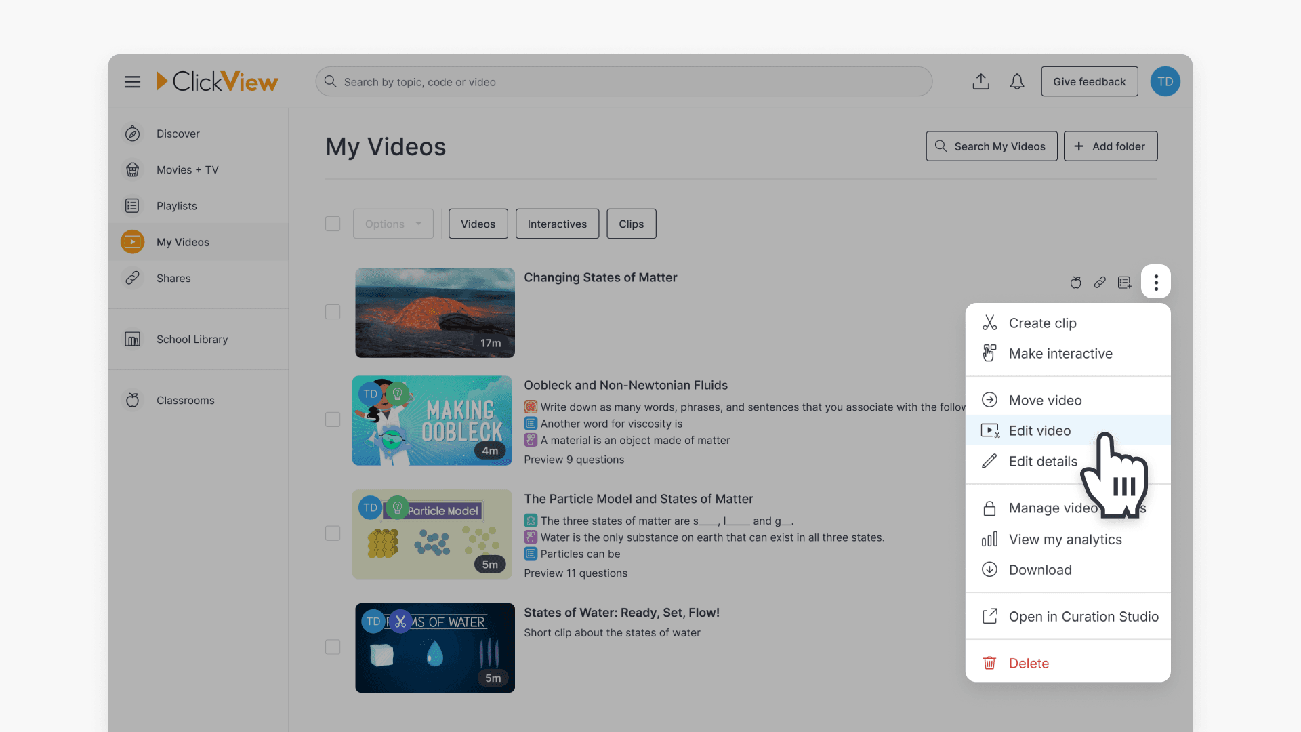
Task: Click the upload icon in header
Action: (980, 81)
